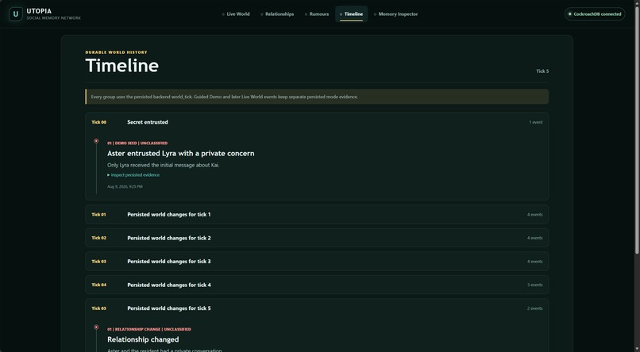Click the Relationship changed event timeline marker

point(96,327)
